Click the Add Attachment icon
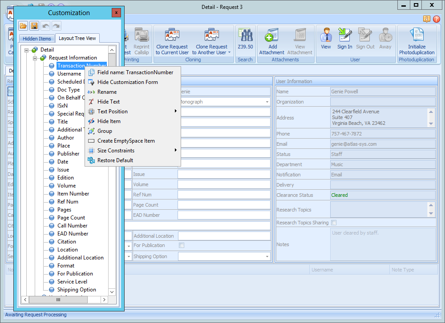The width and height of the screenshot is (445, 323). [x=272, y=36]
